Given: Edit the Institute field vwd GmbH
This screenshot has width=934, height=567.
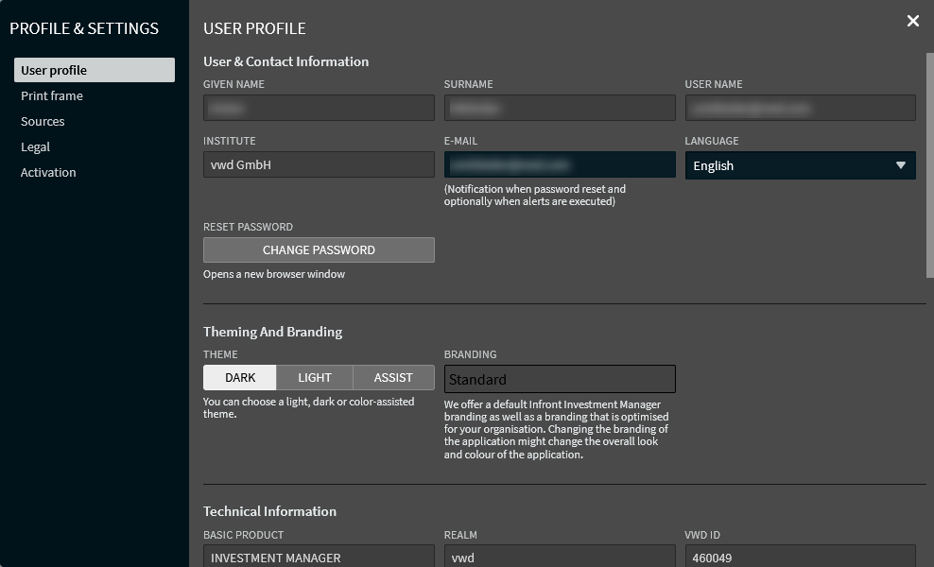Looking at the screenshot, I should click(319, 164).
